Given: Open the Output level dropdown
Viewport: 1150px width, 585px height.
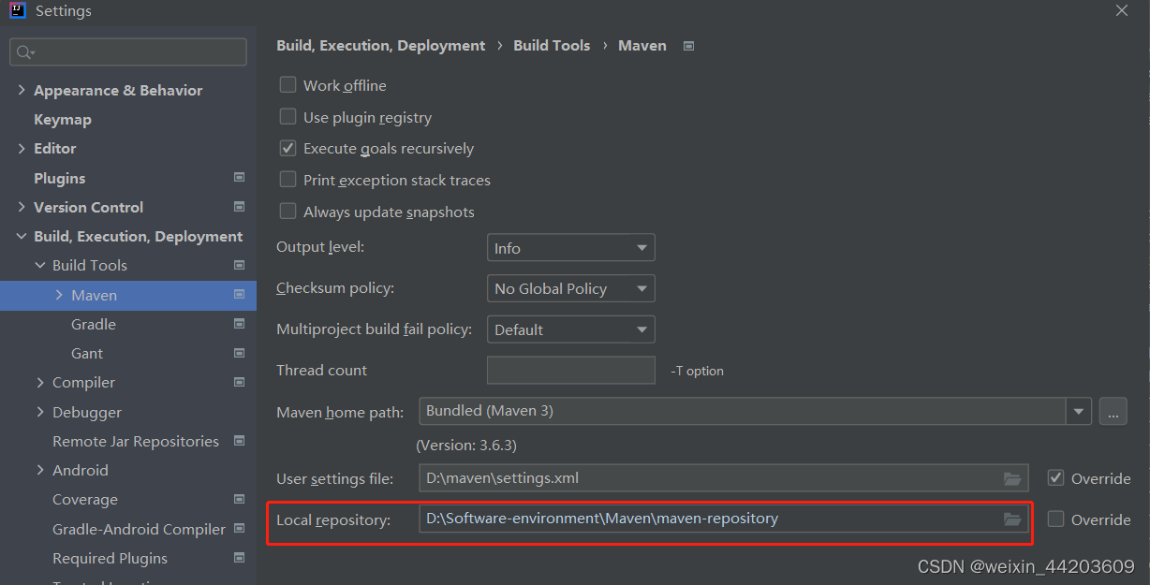Looking at the screenshot, I should click(x=570, y=248).
